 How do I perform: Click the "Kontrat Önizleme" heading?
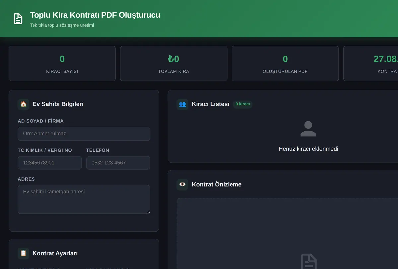pyautogui.click(x=217, y=184)
